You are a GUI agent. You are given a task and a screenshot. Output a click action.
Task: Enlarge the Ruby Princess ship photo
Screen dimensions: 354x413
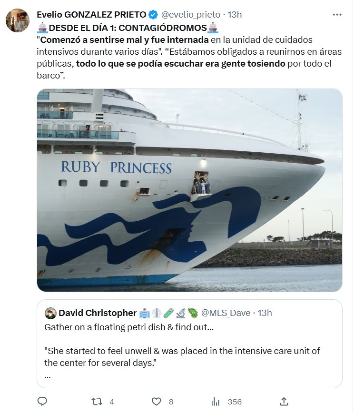tap(189, 190)
